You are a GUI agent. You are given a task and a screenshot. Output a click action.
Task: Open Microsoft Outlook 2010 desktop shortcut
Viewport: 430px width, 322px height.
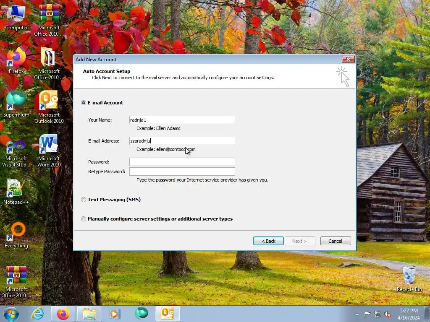[49, 107]
